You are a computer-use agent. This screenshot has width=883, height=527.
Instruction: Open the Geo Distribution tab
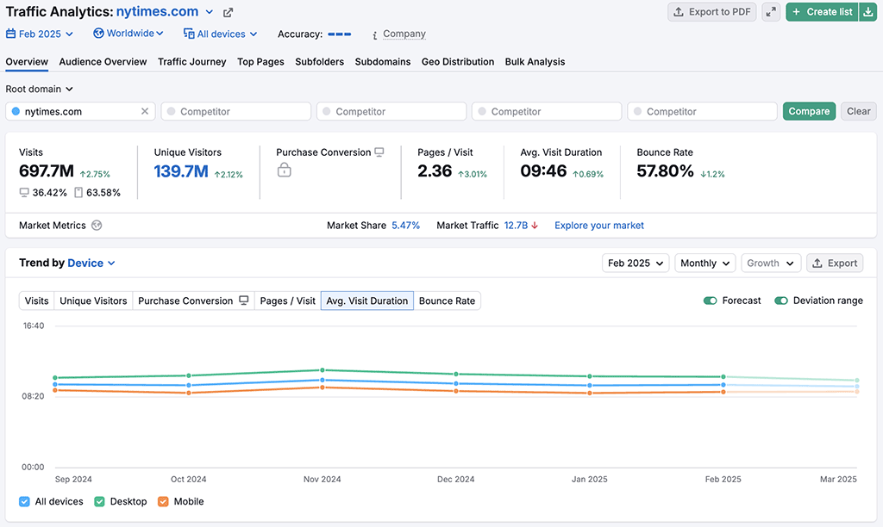[458, 62]
